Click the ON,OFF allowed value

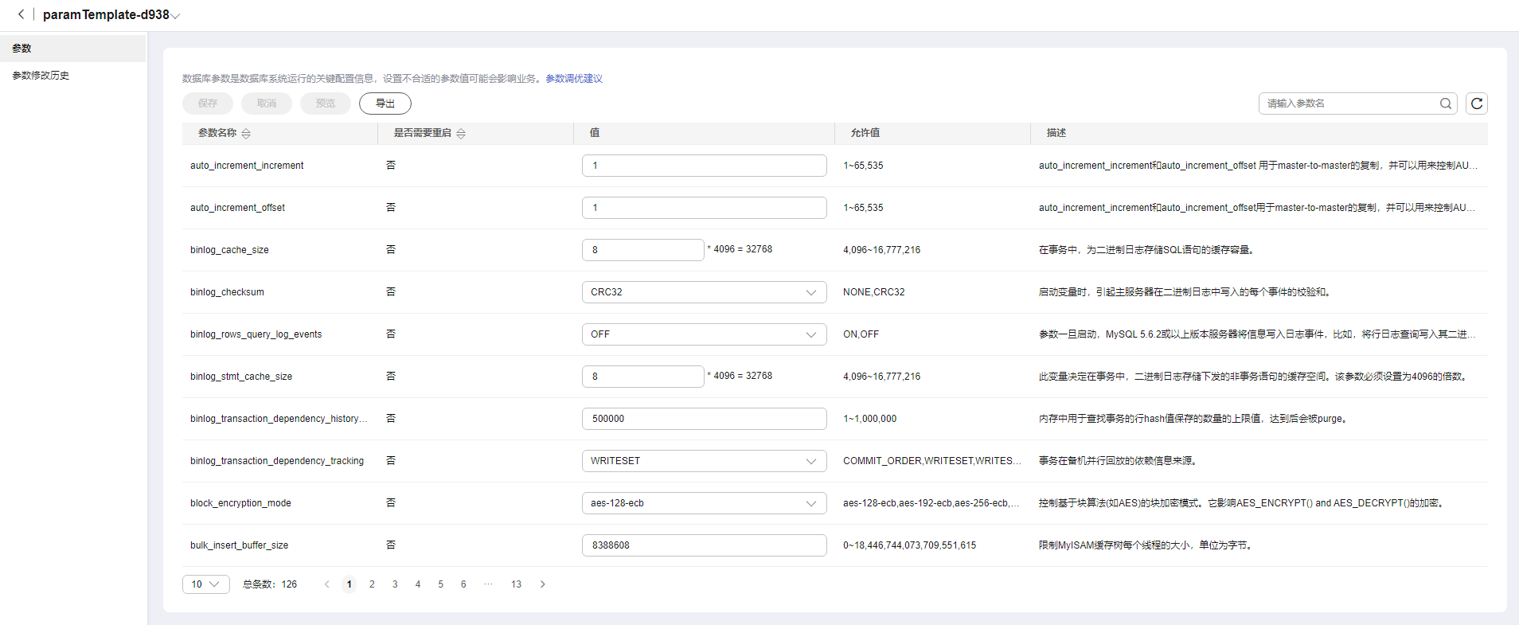(861, 334)
